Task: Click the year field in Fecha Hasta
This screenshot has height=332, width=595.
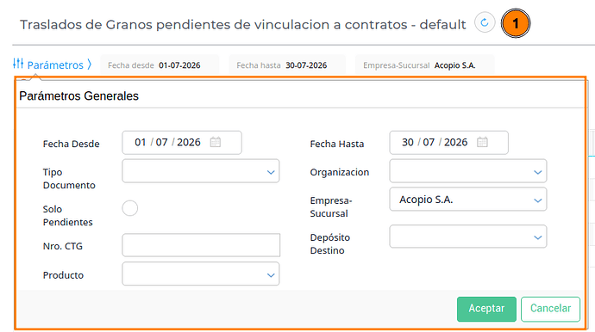Action: tap(456, 142)
